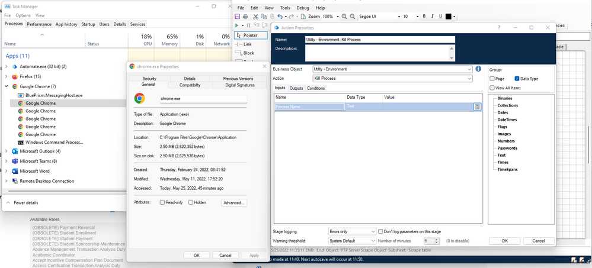Viewport: 592px width, 268px height.
Task: Uncheck the Data Type group checkbox
Action: [x=517, y=79]
